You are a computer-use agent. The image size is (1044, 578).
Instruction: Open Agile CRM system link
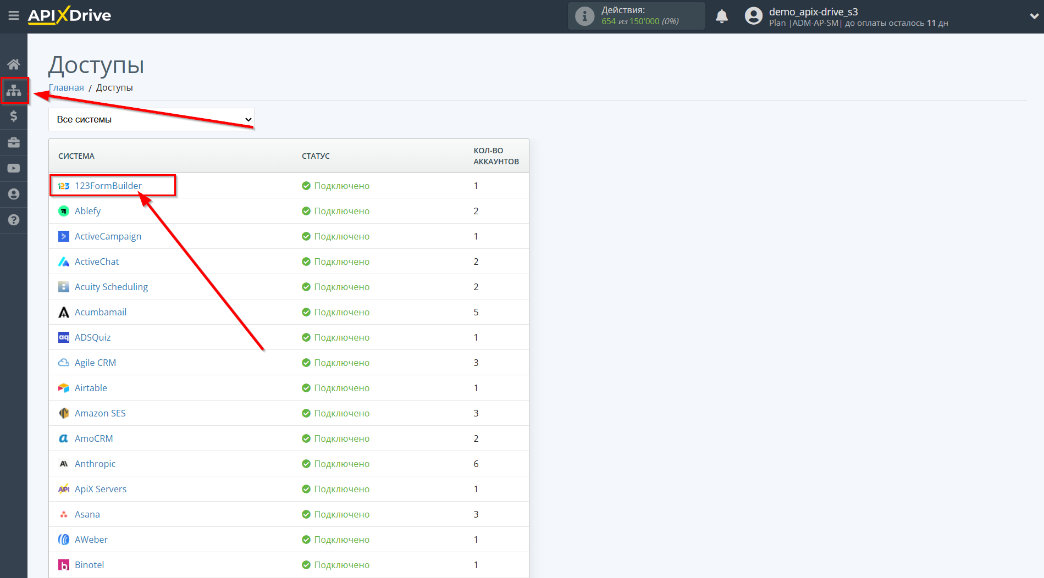95,363
